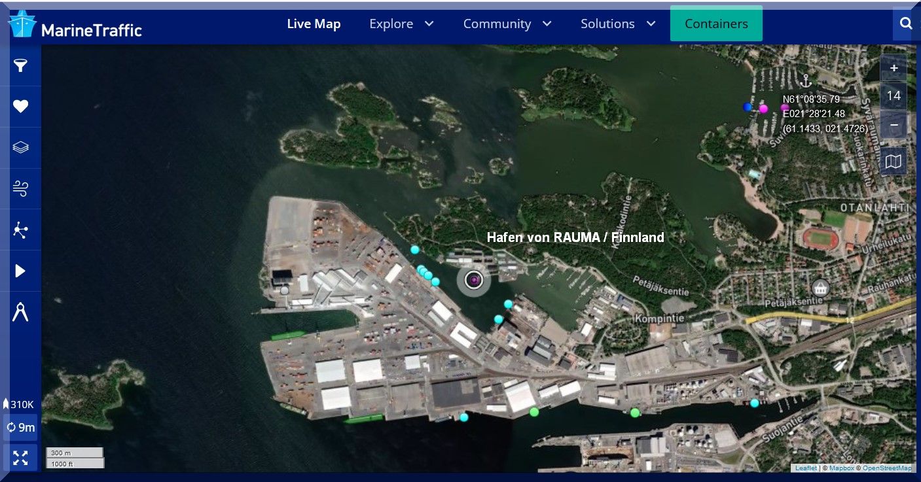Select the distance measuring compass tool

point(21,312)
